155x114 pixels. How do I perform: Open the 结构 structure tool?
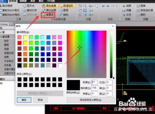point(64,15)
